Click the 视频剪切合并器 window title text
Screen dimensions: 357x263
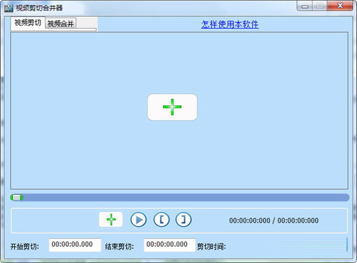tap(39, 8)
